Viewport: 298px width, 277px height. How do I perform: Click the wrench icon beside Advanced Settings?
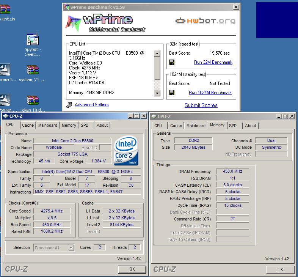(69, 105)
